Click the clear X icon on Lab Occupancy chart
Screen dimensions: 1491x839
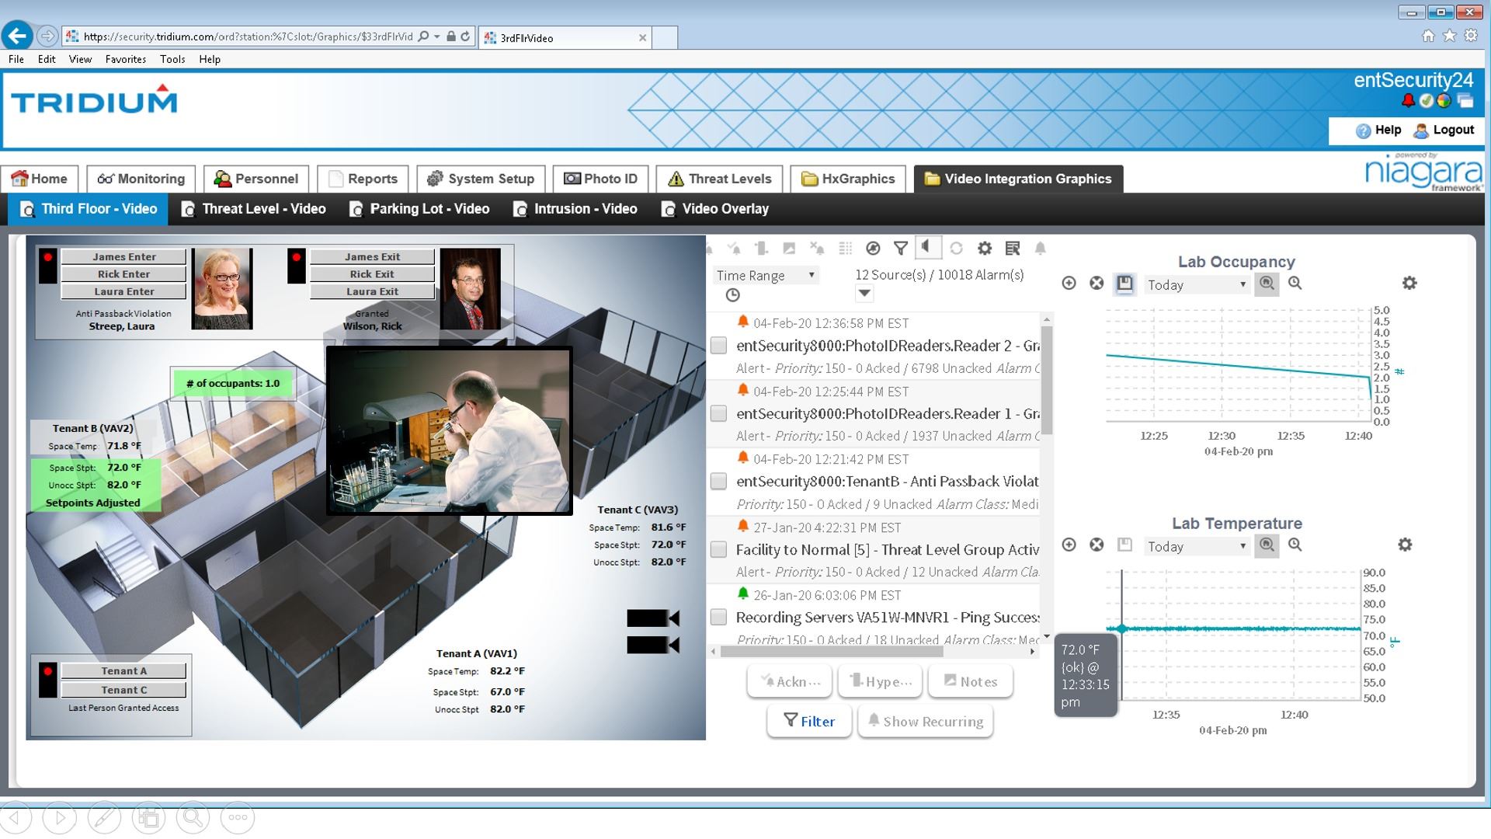1097,284
